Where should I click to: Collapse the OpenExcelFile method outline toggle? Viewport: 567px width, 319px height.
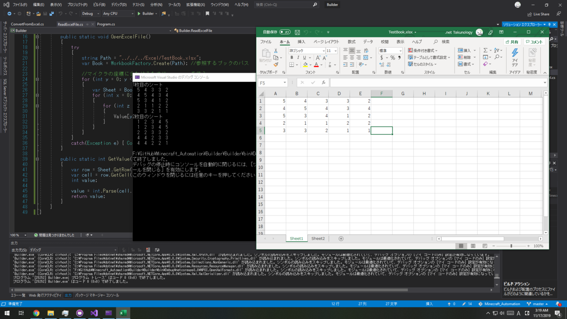37,37
